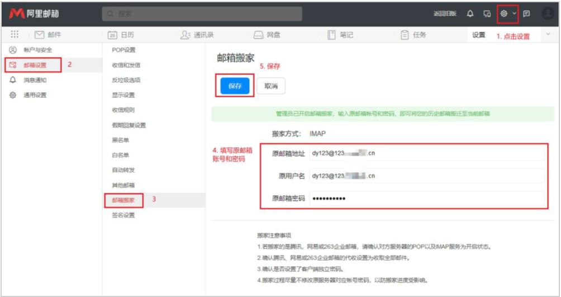Viewport: 561px width, 297px height.
Task: Focus the 原邮箱密码 password field
Action: tap(426, 199)
